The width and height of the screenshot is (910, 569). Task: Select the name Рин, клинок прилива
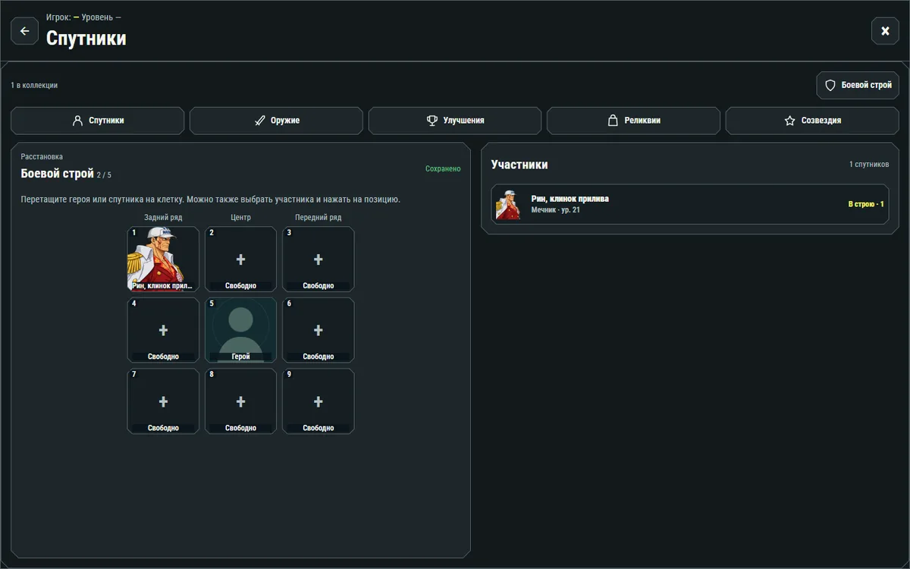(570, 199)
